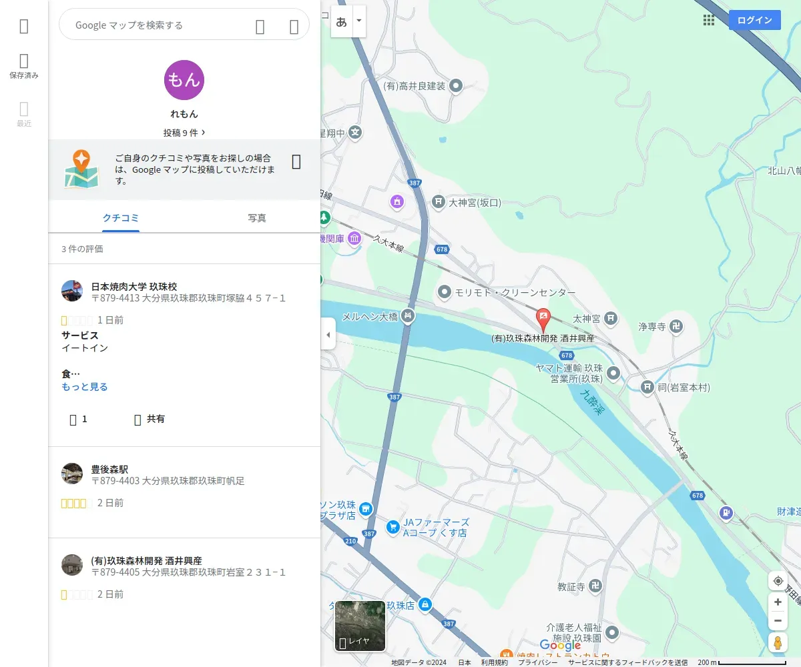801x667 pixels.
Task: Click the (有)高井良建装 map marker
Action: [457, 85]
